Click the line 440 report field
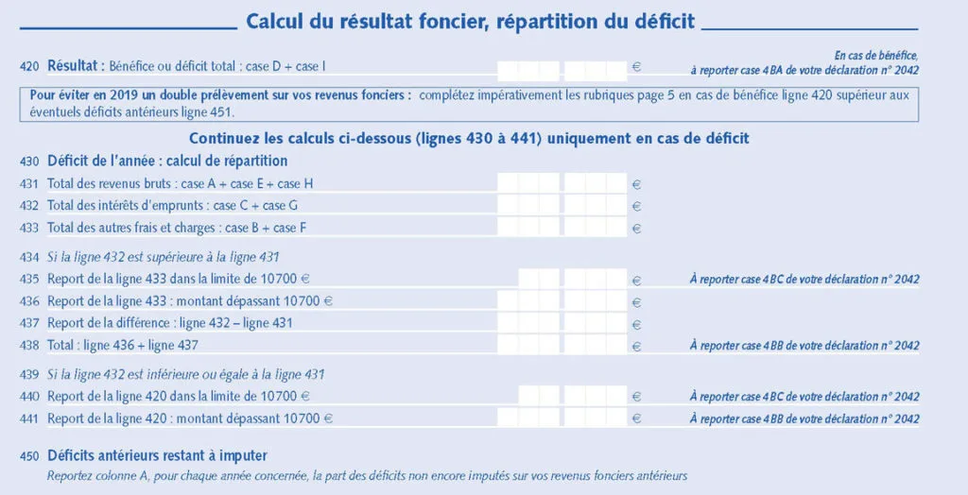968x495 pixels. point(573,396)
